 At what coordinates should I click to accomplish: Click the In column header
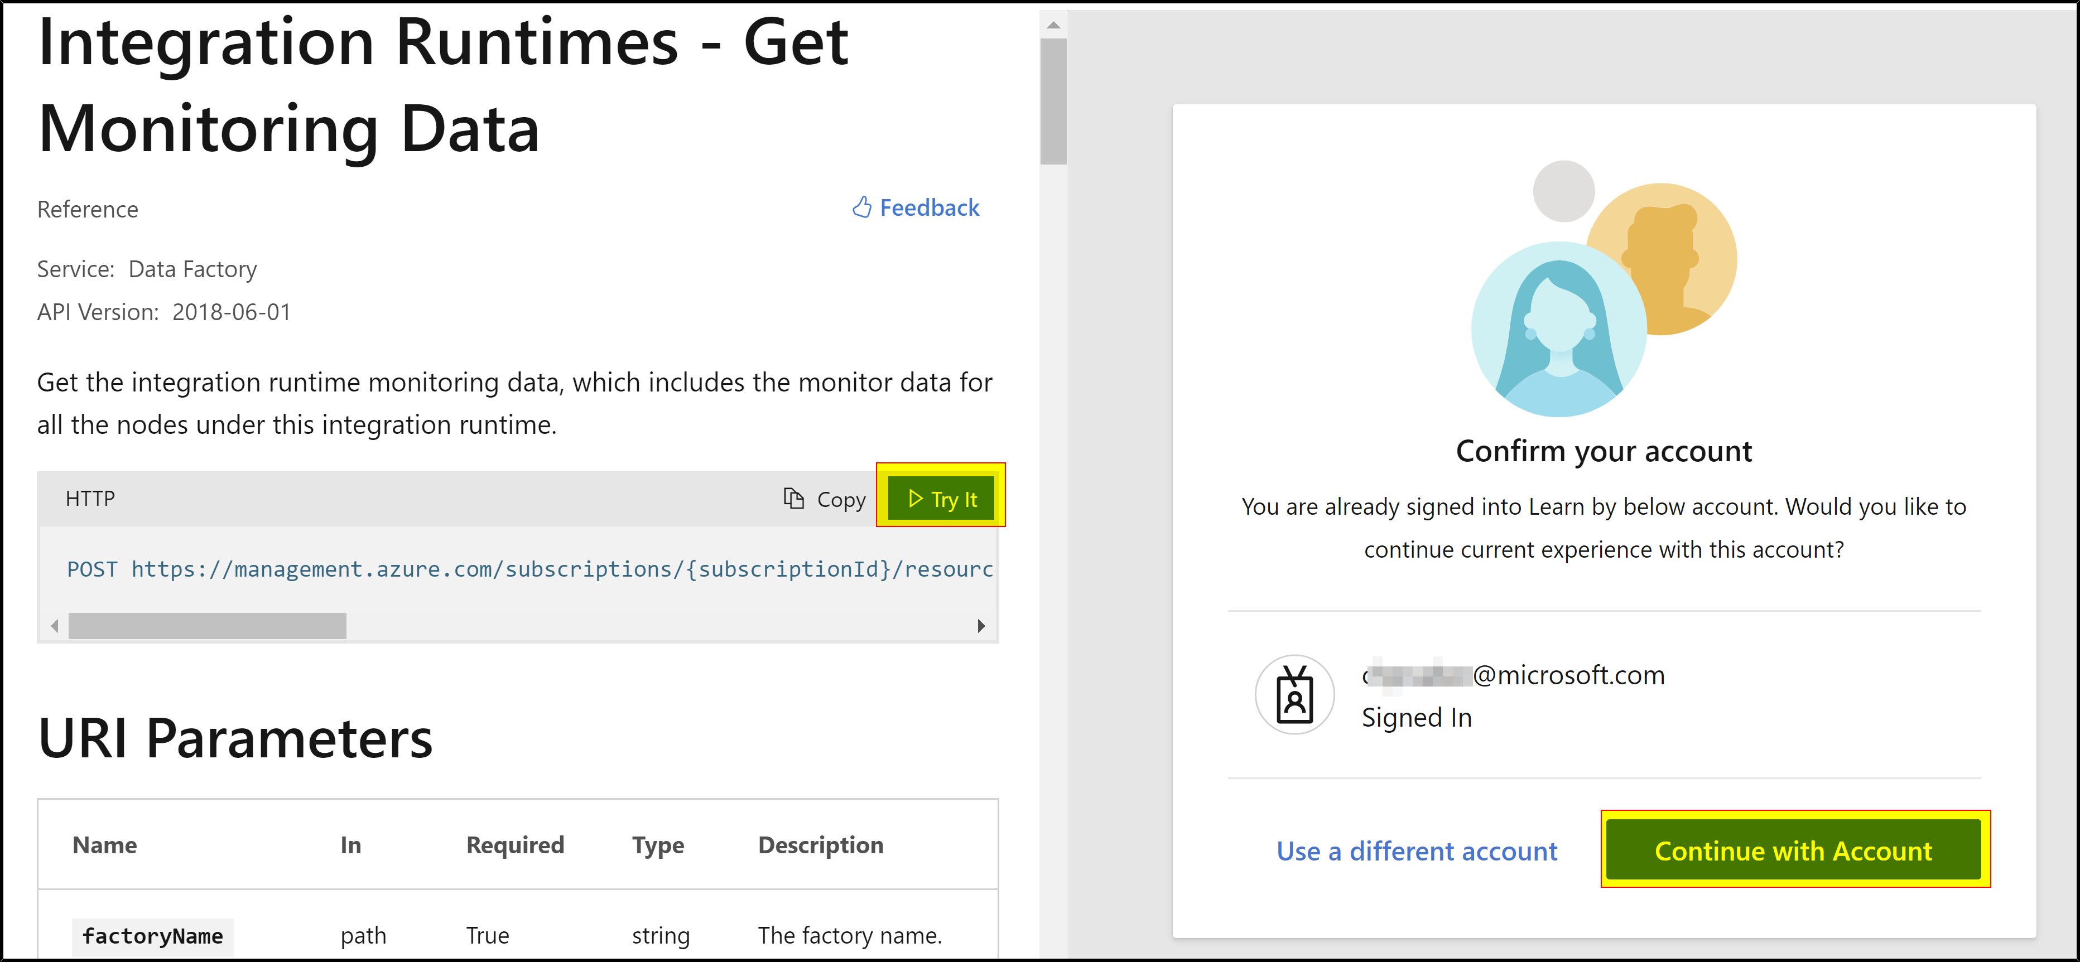(x=350, y=845)
